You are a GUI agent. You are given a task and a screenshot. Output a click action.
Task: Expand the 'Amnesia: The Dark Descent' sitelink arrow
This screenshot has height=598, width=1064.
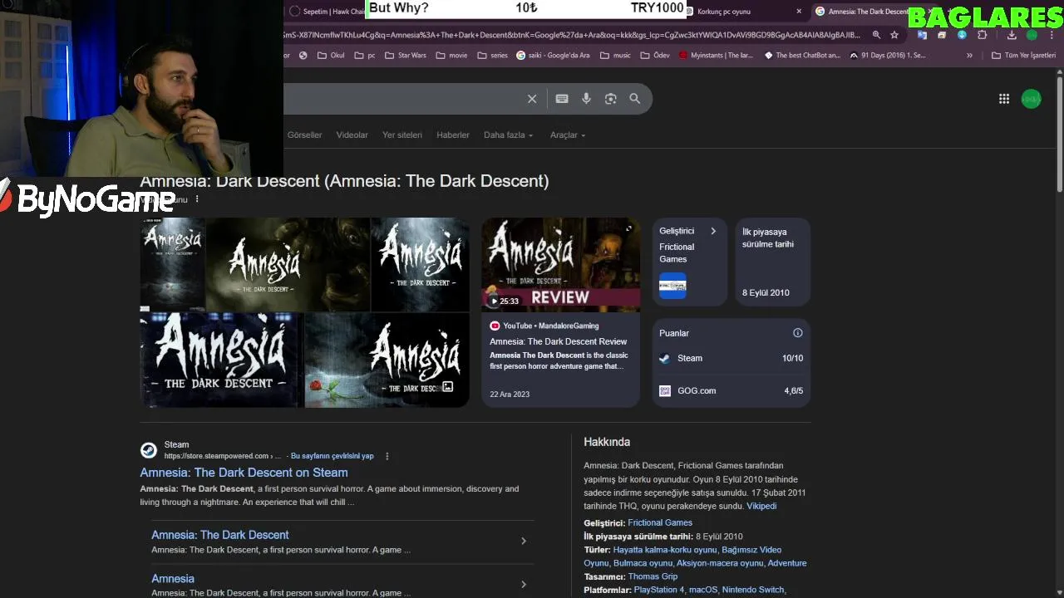pyautogui.click(x=523, y=541)
